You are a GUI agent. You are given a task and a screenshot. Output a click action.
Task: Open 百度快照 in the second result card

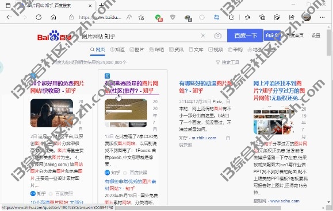click(x=139, y=173)
